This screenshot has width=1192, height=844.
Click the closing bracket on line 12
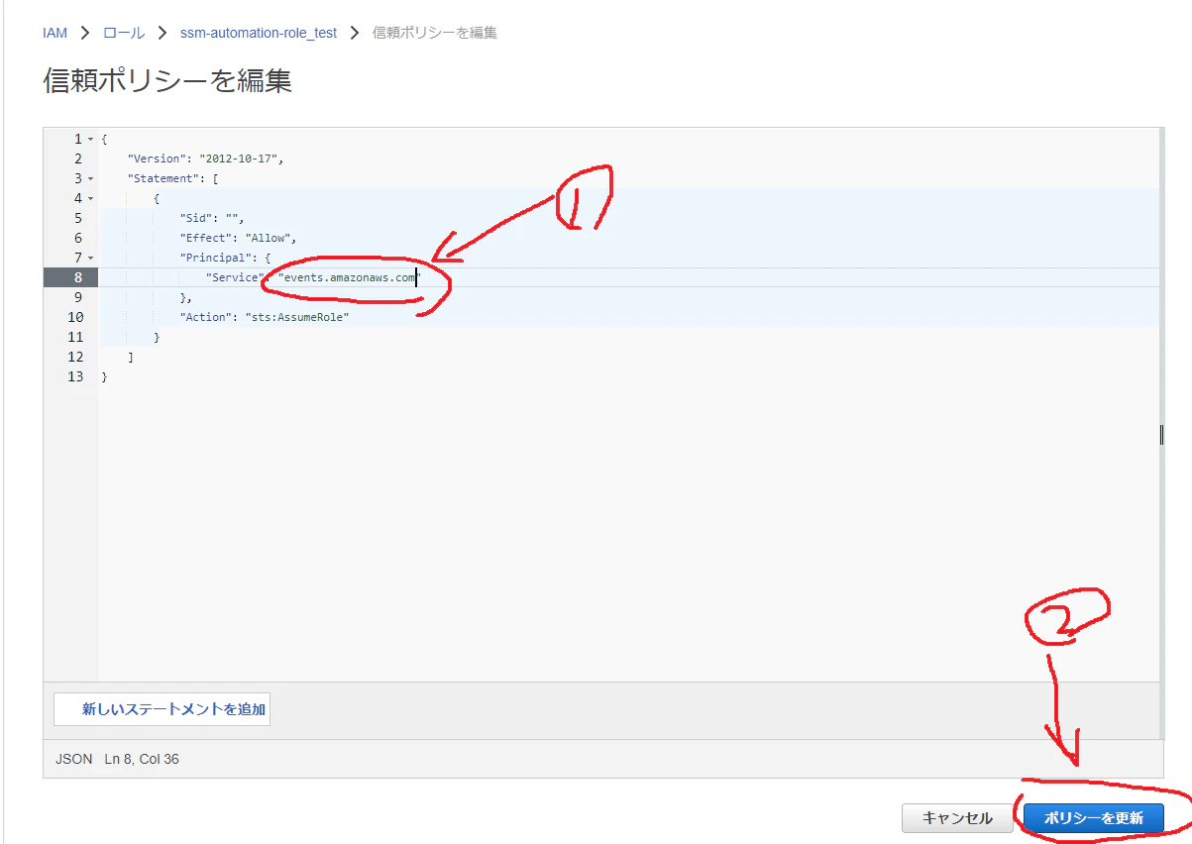click(x=131, y=357)
